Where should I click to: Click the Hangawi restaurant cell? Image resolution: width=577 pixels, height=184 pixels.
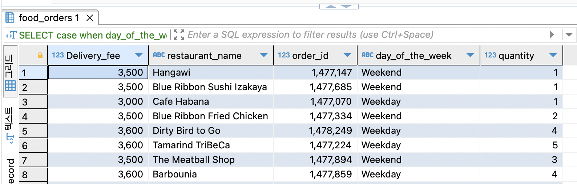pos(211,72)
